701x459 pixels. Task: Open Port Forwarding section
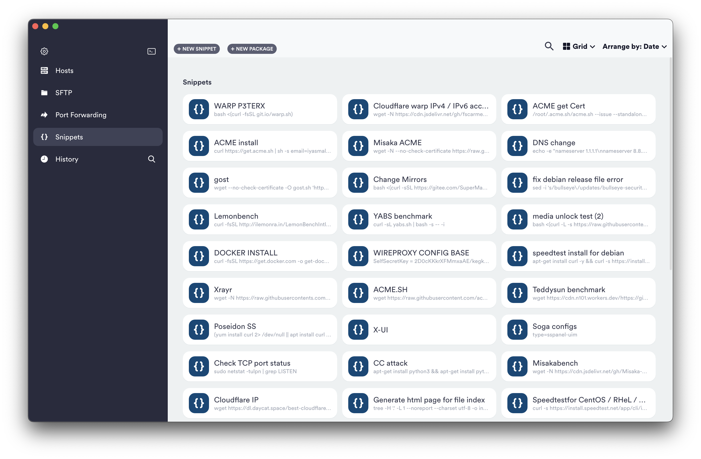point(81,115)
